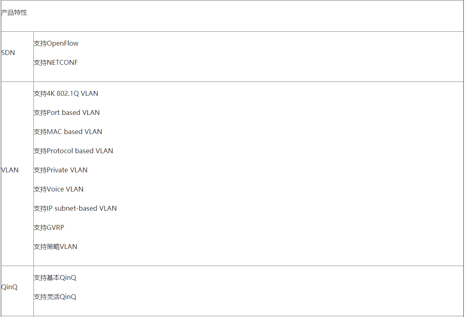
Task: Select the SDN row label
Action: click(x=8, y=53)
